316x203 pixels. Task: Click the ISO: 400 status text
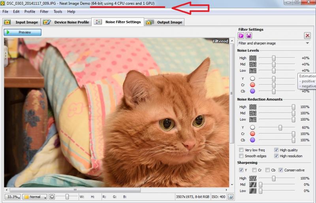tap(218, 197)
